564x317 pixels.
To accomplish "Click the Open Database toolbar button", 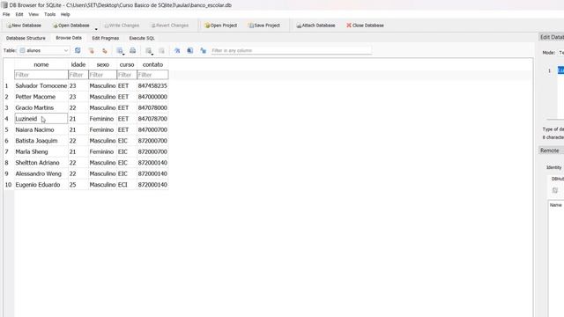I will 70,26.
